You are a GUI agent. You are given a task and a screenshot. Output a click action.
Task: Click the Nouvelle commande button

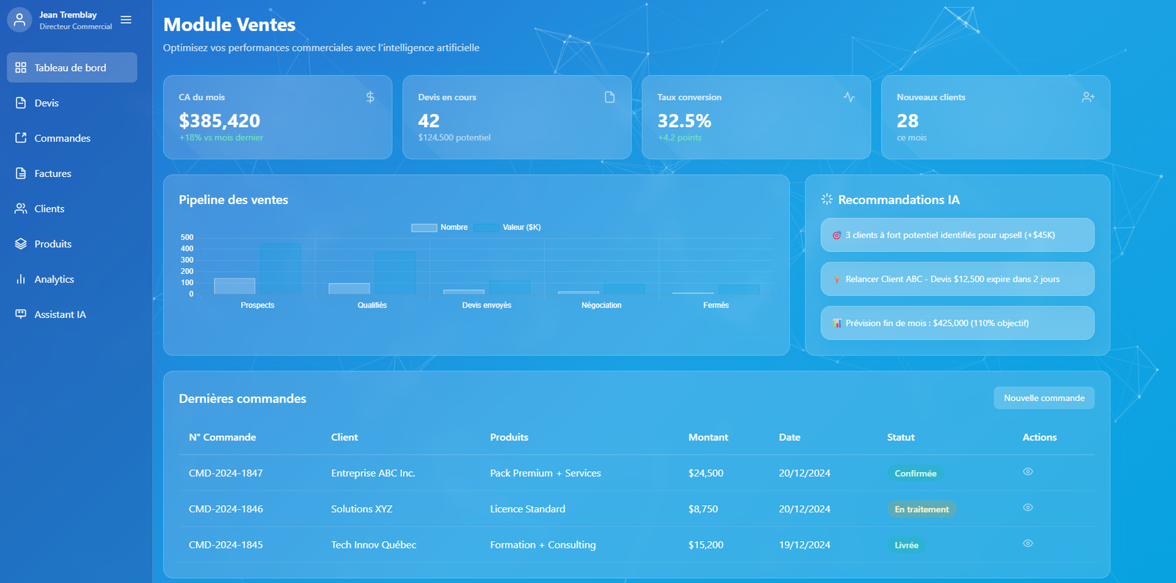click(1044, 398)
